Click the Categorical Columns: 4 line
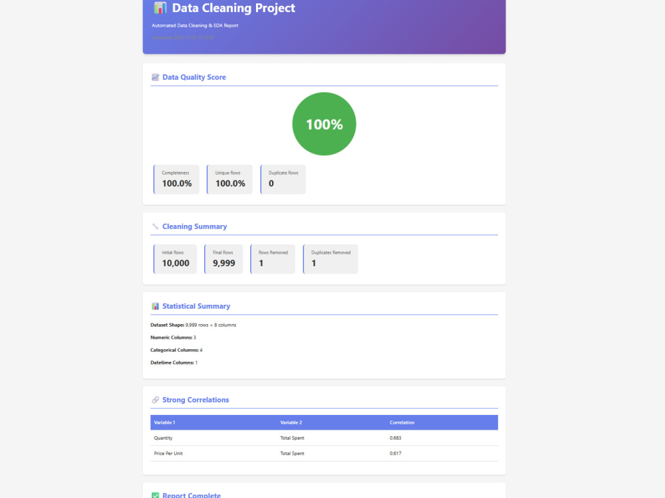This screenshot has height=498, width=665. pyautogui.click(x=176, y=350)
